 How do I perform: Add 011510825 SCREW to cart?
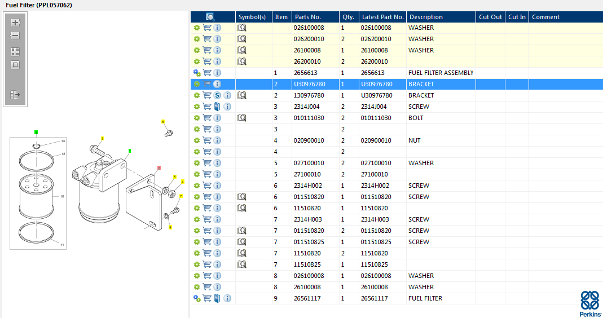tap(207, 242)
